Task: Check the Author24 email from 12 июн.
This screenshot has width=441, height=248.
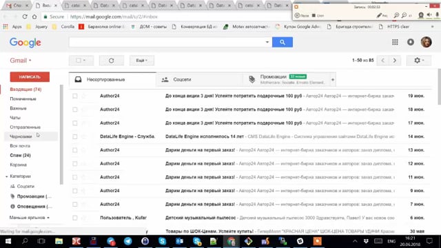Action: 75,163
